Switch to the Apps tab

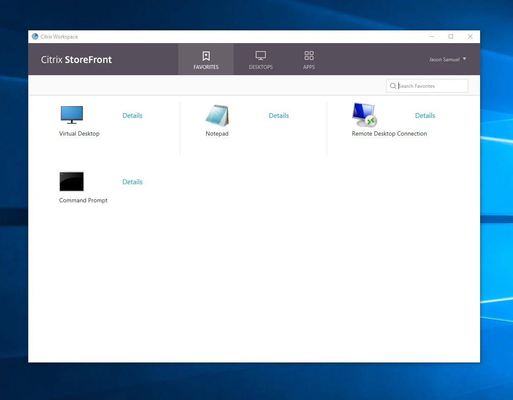[309, 60]
